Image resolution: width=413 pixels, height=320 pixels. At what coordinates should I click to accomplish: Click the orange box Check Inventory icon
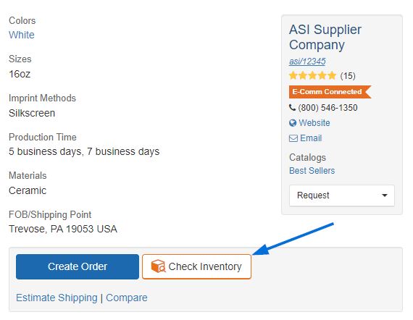(158, 266)
